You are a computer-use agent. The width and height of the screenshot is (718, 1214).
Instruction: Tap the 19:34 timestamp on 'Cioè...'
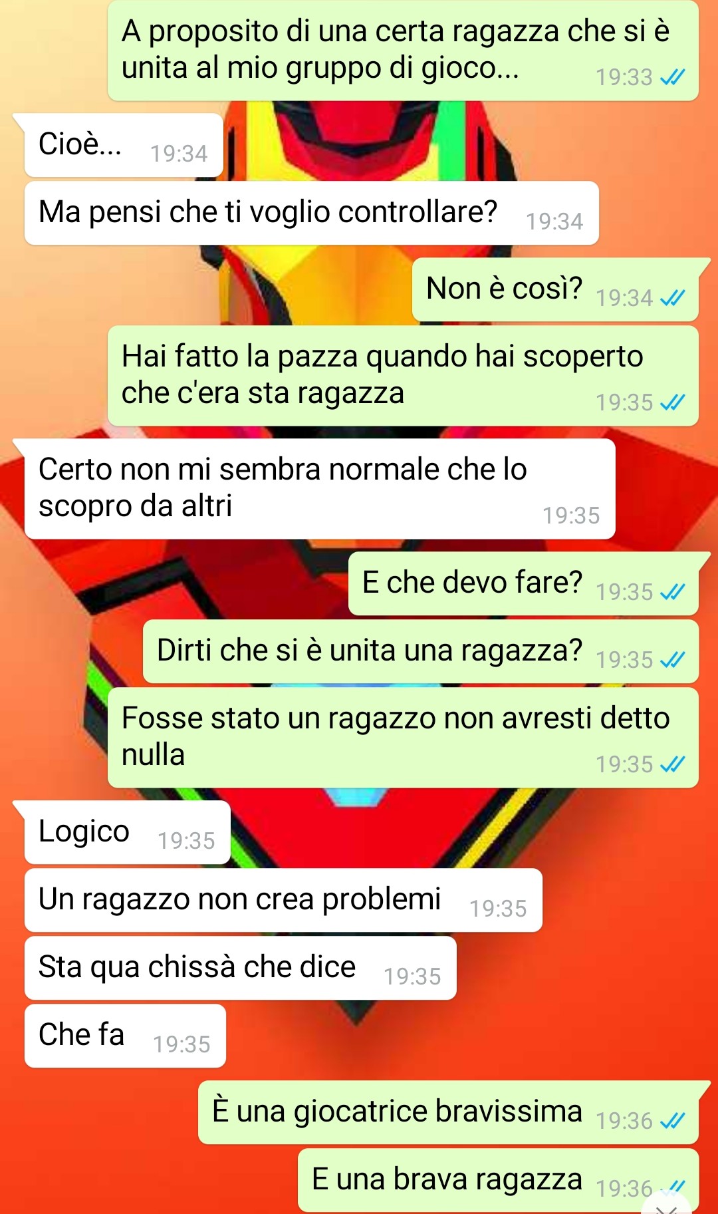click(x=179, y=154)
